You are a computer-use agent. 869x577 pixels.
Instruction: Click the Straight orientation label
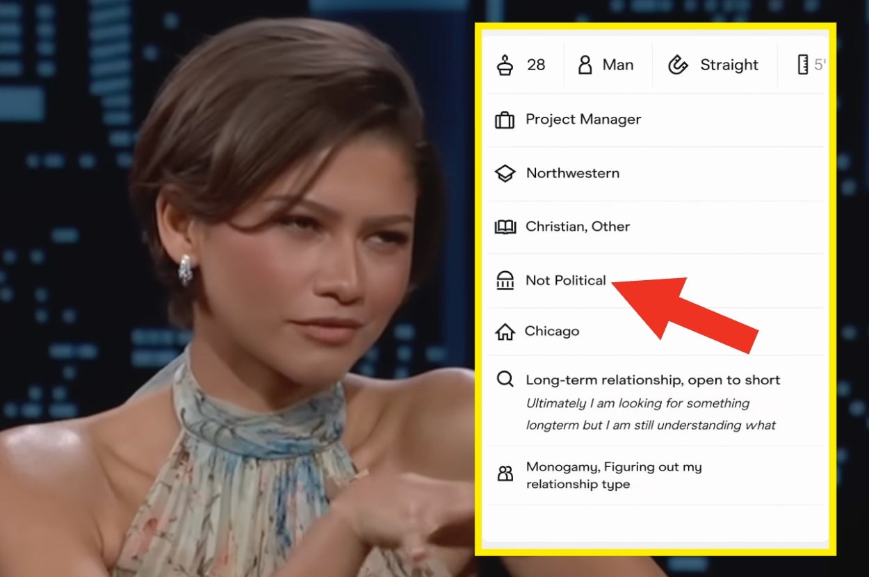[729, 65]
